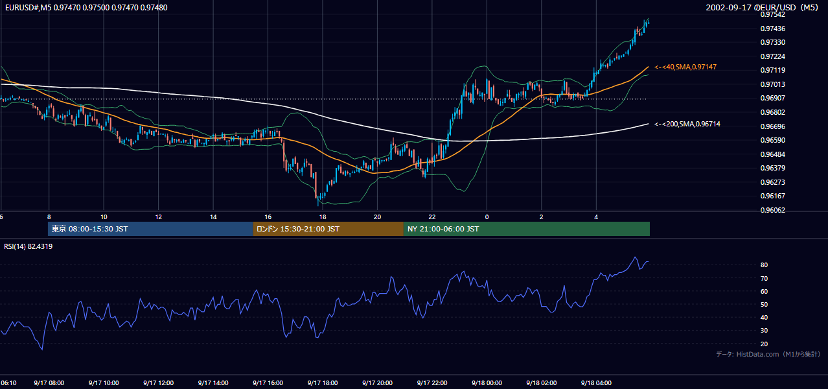Select the NY 21:00-06:00 JST session bar
The width and height of the screenshot is (828, 389).
(527, 229)
